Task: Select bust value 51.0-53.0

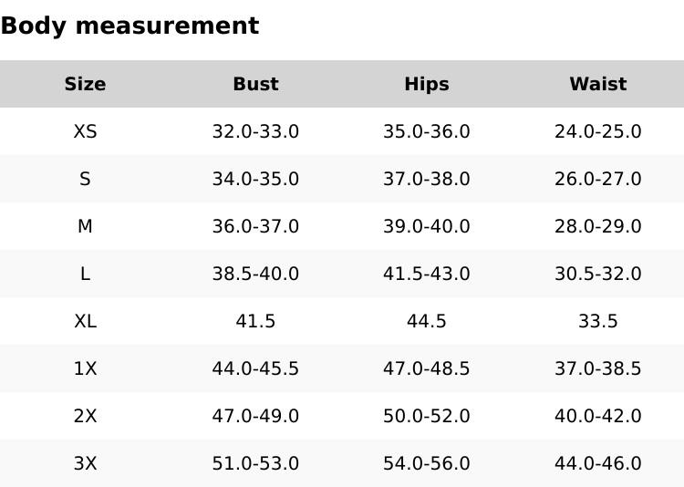Action: 255,464
